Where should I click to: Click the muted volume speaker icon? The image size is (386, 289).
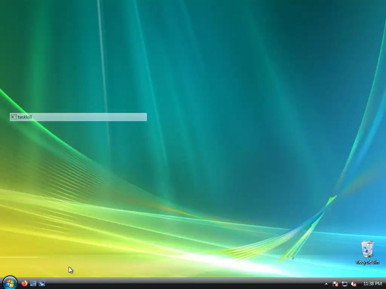354,284
